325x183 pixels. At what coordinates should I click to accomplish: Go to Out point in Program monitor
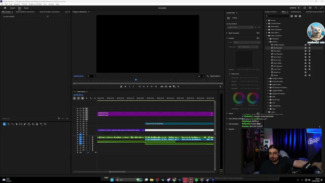[156, 86]
